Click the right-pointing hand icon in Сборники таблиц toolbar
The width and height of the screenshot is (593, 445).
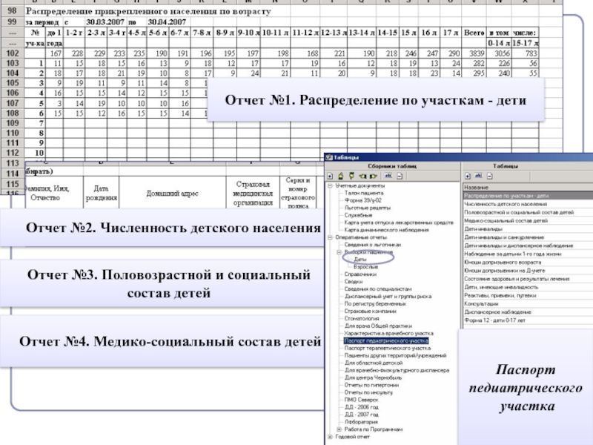(x=374, y=176)
